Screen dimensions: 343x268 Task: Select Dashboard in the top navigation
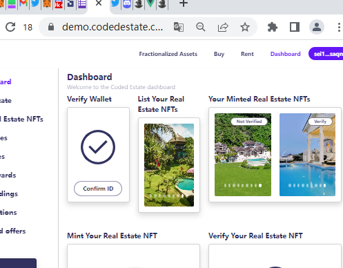286,54
